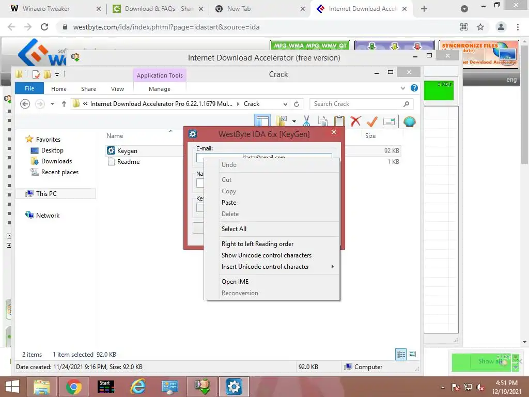Click the Properties icon in quick access toolbar
This screenshot has height=397, width=529.
coord(36,74)
